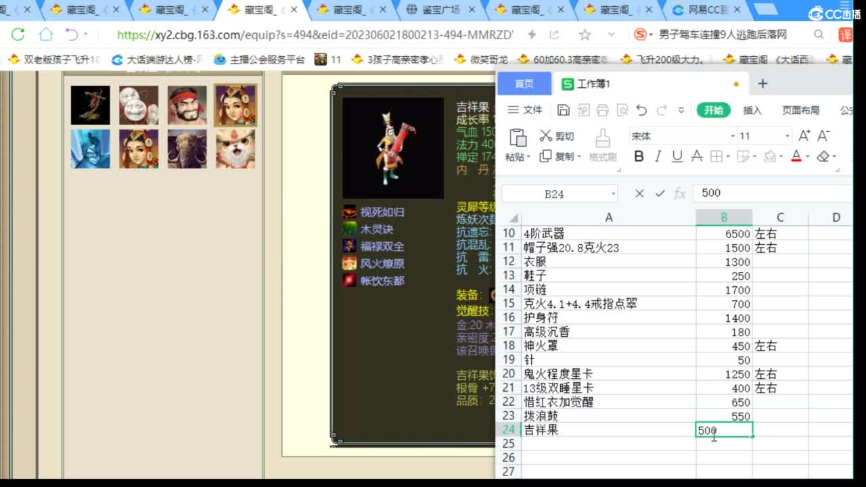Expand the paste (粘贴) options arrow

coord(527,156)
